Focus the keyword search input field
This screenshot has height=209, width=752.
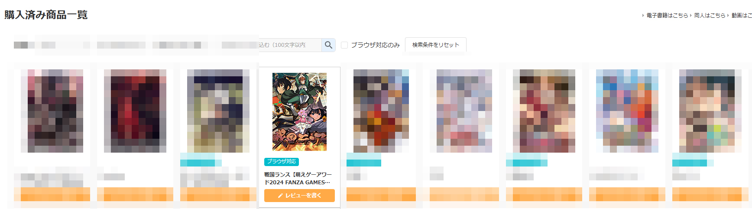290,45
